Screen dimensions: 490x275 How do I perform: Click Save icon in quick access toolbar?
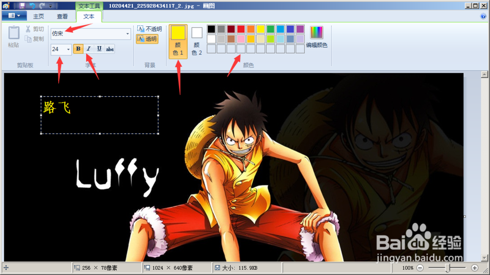22,5
